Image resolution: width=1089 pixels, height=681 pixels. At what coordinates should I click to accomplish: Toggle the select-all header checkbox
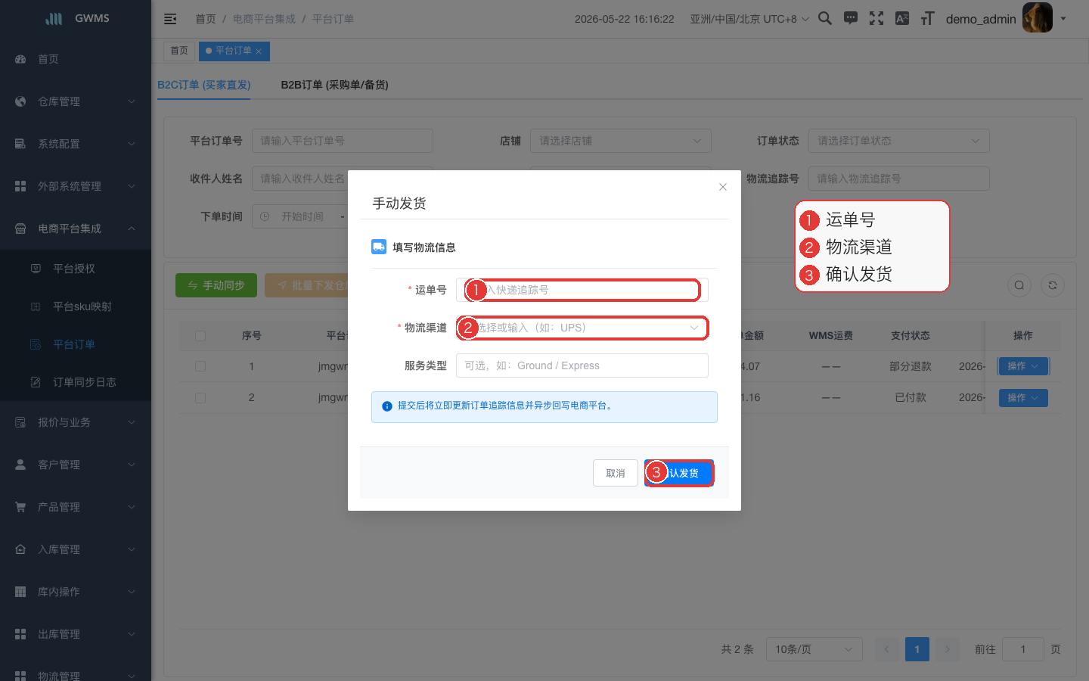[x=200, y=336]
